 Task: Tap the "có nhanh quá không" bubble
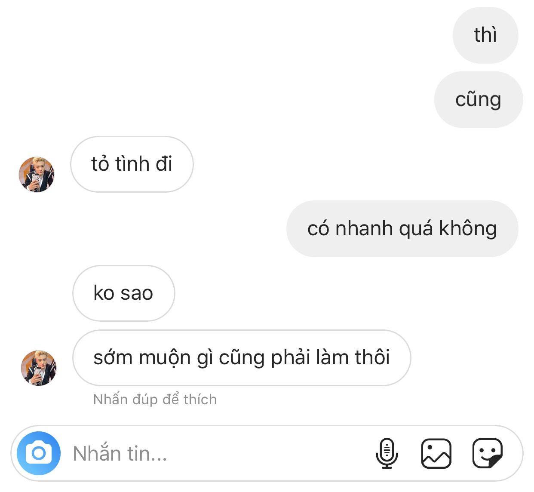(x=402, y=229)
